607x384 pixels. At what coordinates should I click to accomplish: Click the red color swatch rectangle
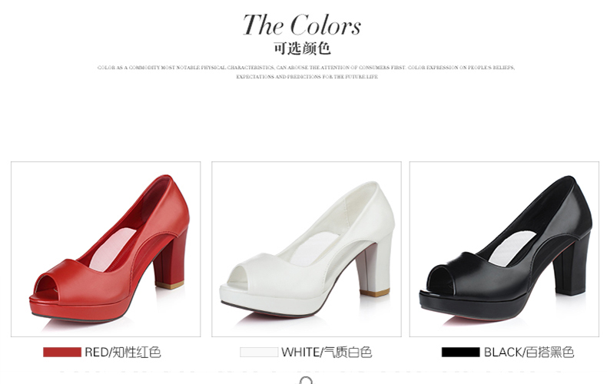coord(62,352)
